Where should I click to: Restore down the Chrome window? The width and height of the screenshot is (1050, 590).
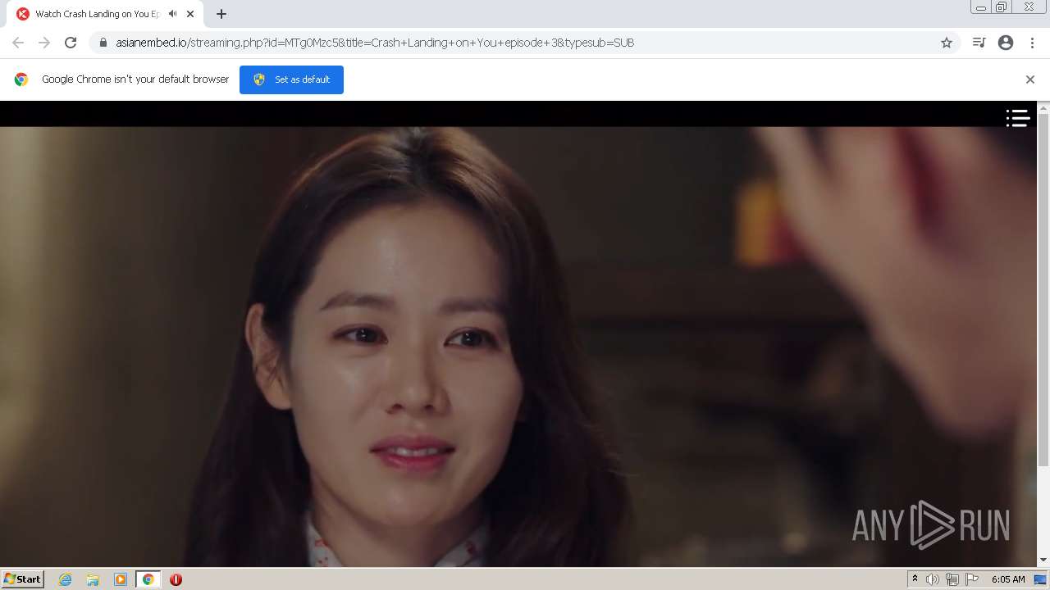1002,7
